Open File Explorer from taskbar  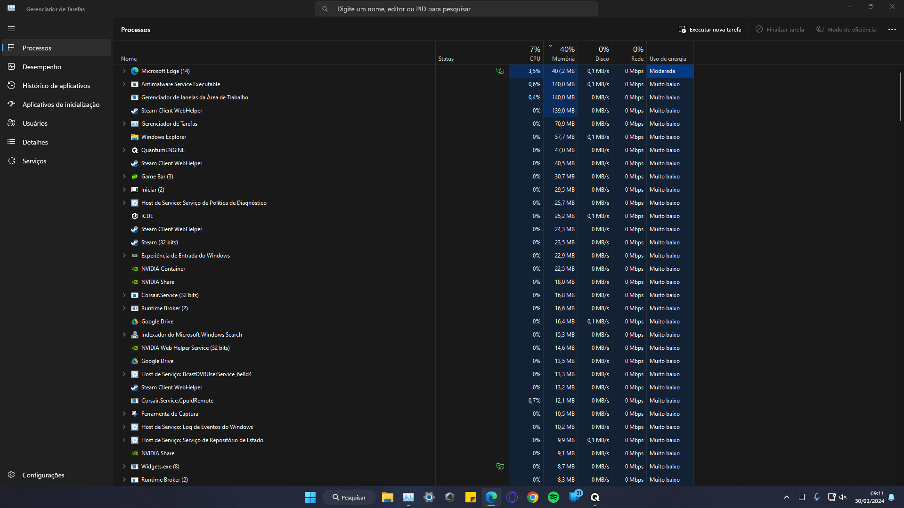click(387, 497)
